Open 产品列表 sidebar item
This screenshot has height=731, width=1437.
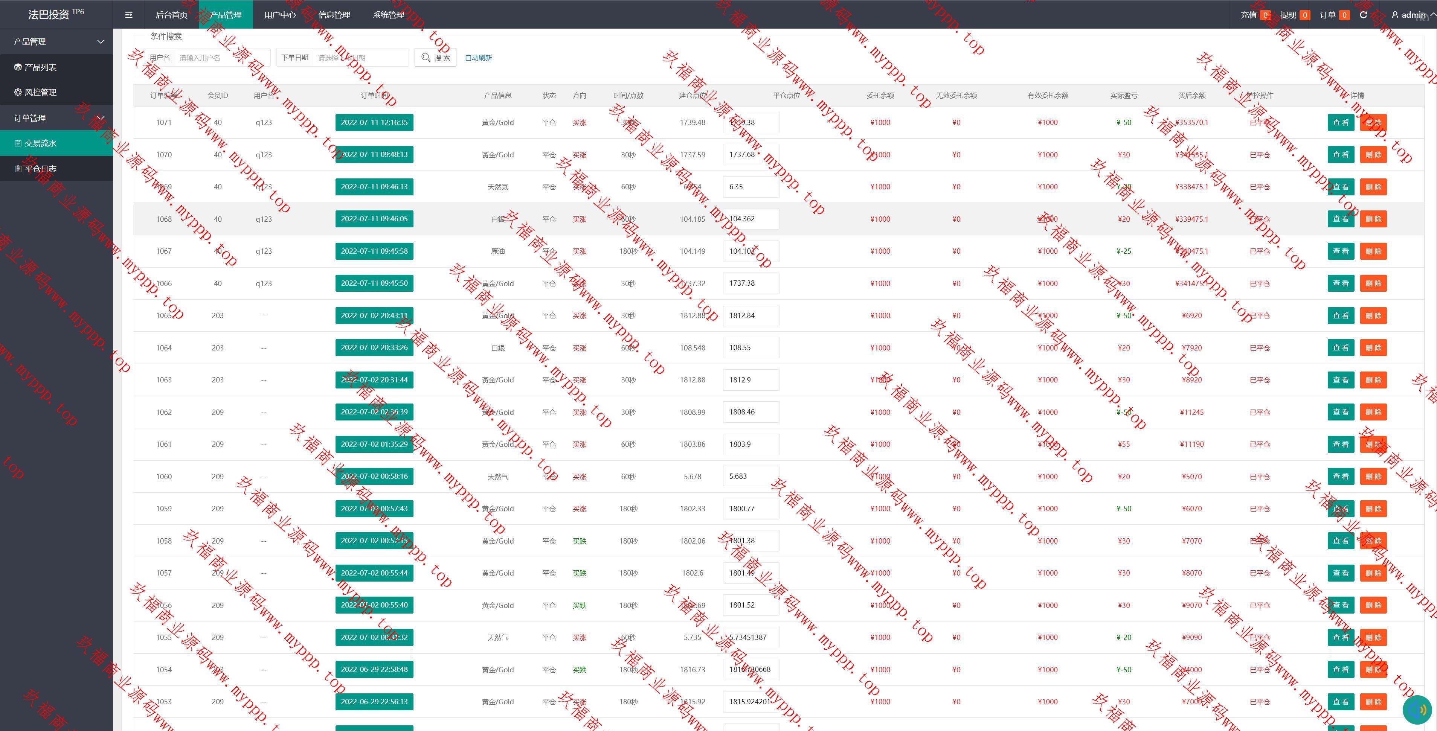pyautogui.click(x=40, y=67)
